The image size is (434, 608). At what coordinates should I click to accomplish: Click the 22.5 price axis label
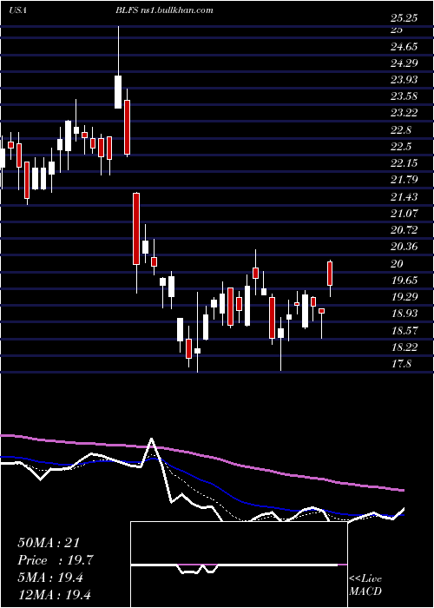pyautogui.click(x=401, y=147)
